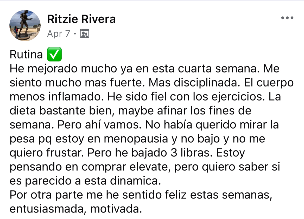
Task: Open Ritzie Rivera's profile picture
Action: 25,25
